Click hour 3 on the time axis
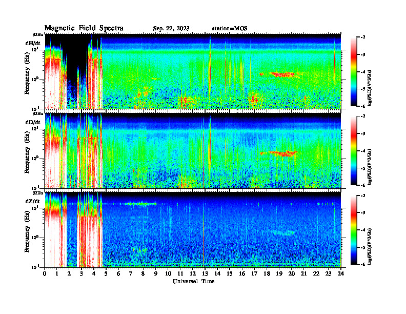The image size is (406, 314). (82, 273)
